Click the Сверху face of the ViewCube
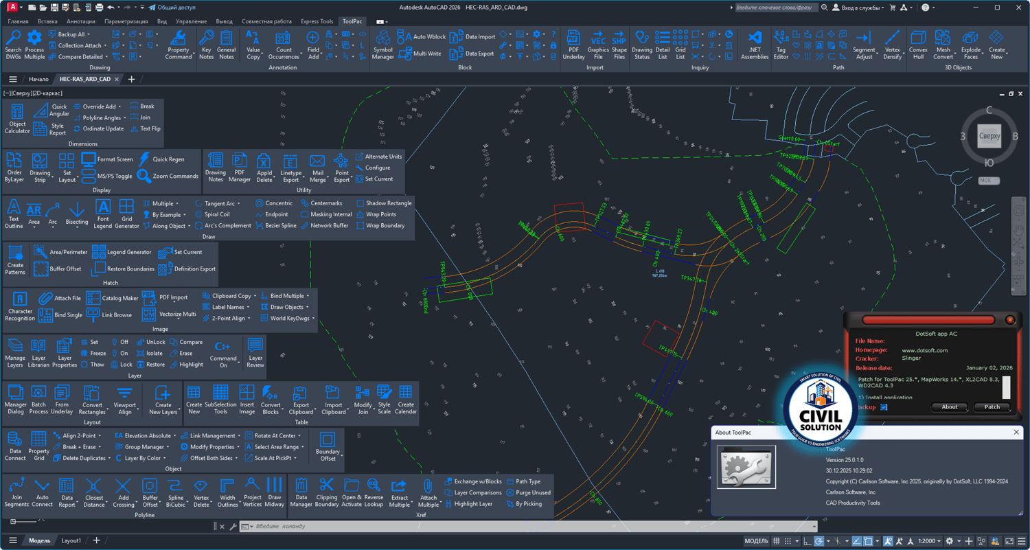The height and width of the screenshot is (550, 1030). (989, 136)
